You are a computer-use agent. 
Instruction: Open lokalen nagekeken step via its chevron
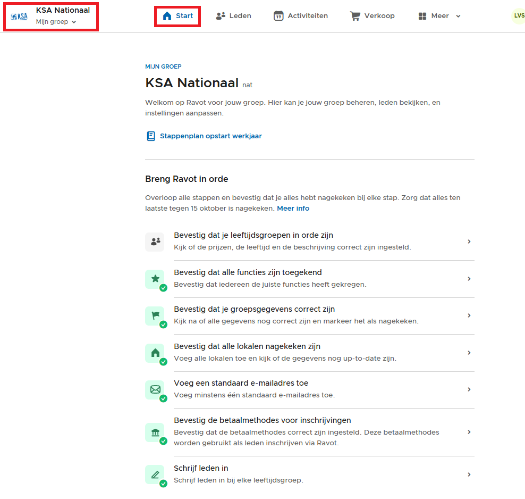click(x=469, y=353)
